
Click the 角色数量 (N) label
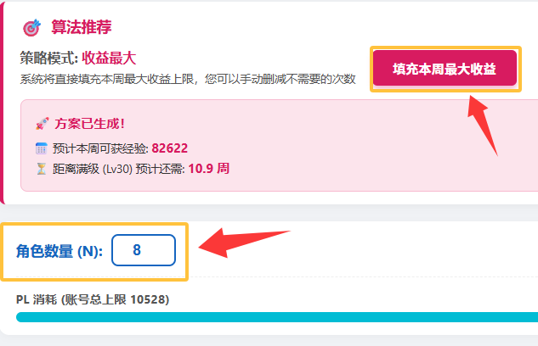(59, 251)
